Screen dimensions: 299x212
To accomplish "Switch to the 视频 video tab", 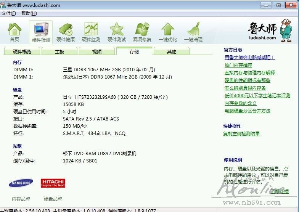I will (x=97, y=51).
